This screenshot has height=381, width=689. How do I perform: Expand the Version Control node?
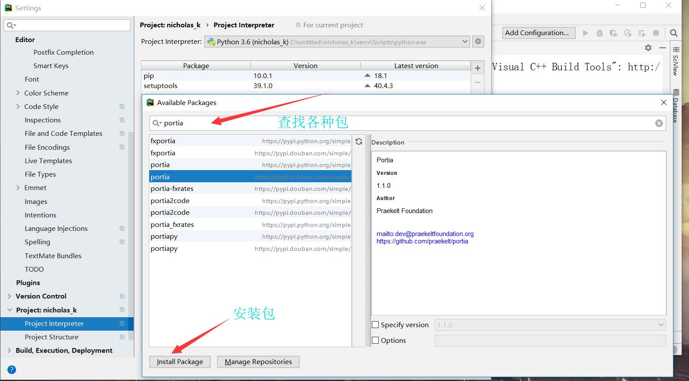coord(9,296)
